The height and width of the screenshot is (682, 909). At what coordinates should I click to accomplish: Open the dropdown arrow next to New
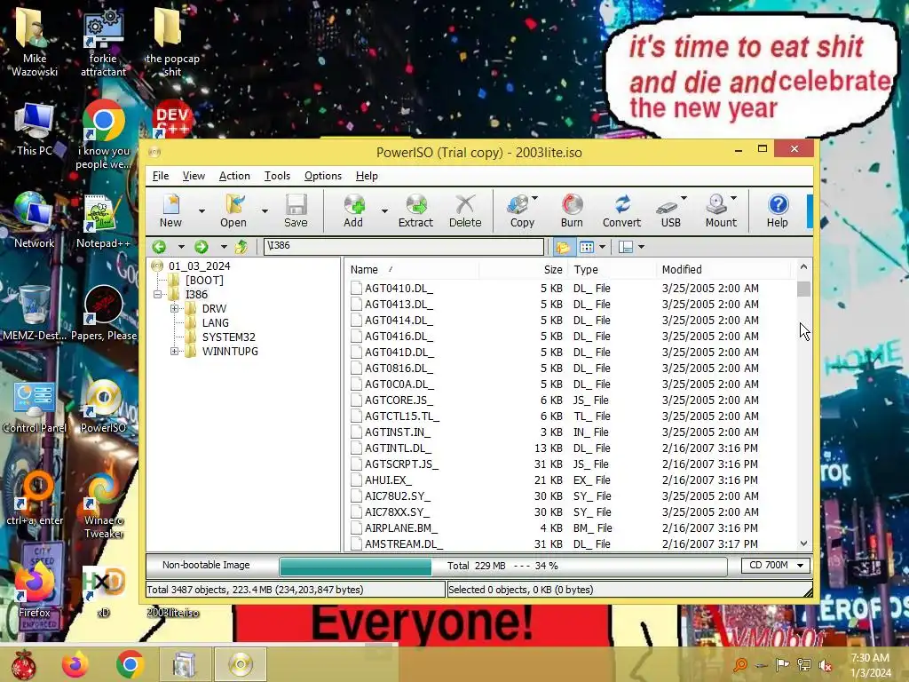pos(202,211)
